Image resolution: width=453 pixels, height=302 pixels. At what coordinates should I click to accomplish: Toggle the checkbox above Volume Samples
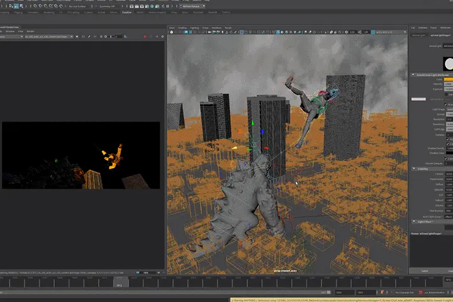point(446,159)
